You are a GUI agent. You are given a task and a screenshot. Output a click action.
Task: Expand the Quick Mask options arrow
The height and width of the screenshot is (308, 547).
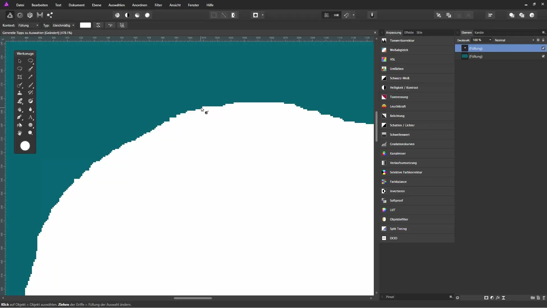tap(263, 15)
